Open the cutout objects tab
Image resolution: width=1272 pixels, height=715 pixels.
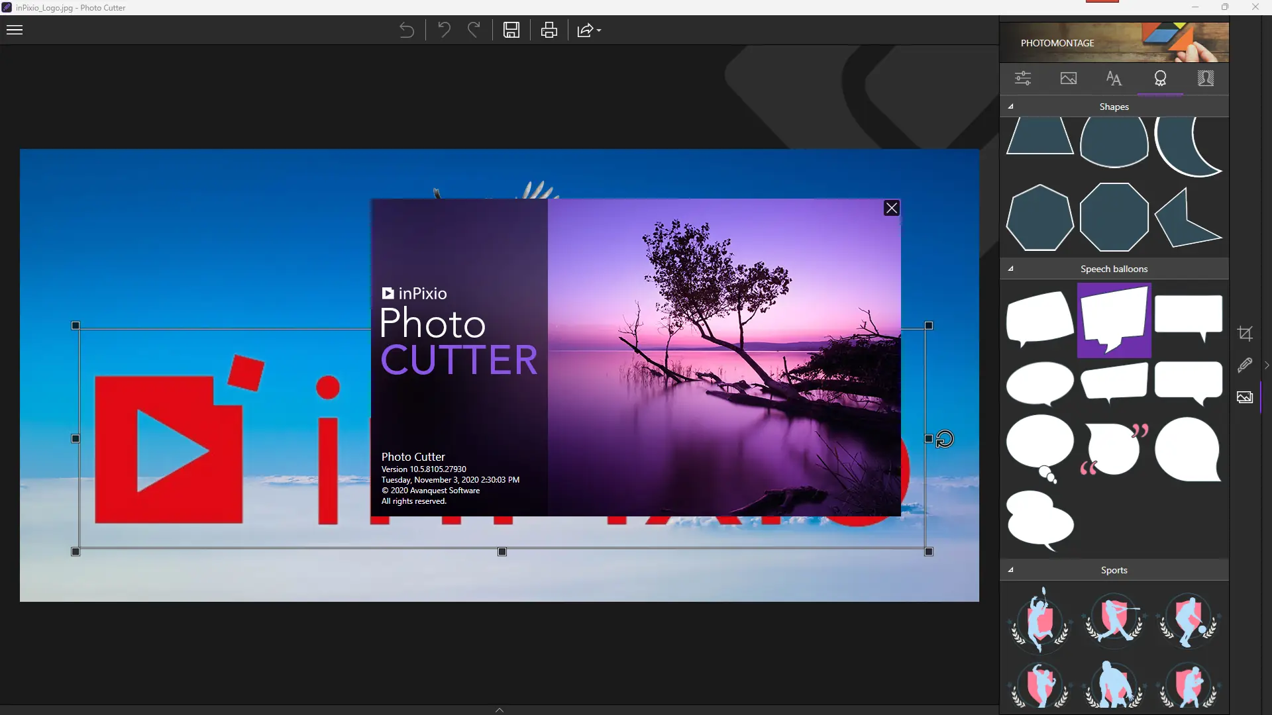[1206, 78]
